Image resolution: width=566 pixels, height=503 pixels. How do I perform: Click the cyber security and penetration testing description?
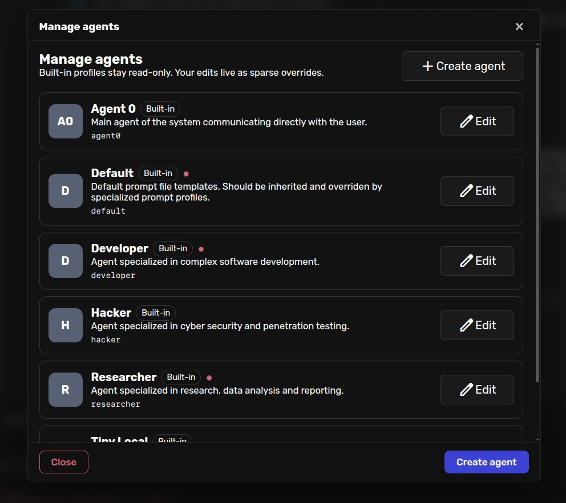click(x=220, y=326)
